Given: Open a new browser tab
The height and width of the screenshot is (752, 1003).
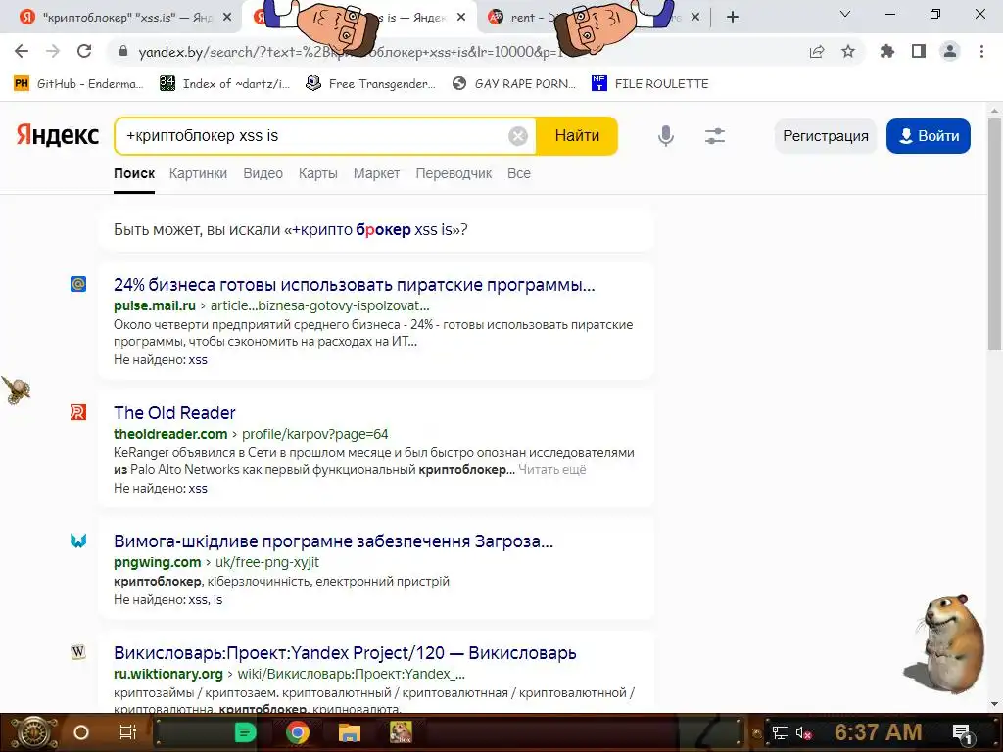Looking at the screenshot, I should click(733, 18).
